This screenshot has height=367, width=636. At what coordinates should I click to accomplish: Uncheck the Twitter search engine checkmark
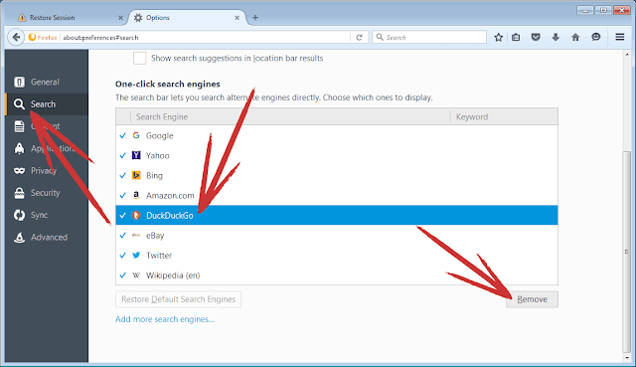tap(123, 256)
